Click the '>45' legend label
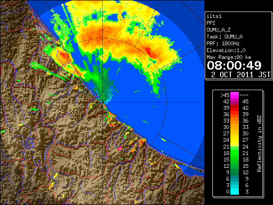The image size is (273, 205). (x=225, y=95)
